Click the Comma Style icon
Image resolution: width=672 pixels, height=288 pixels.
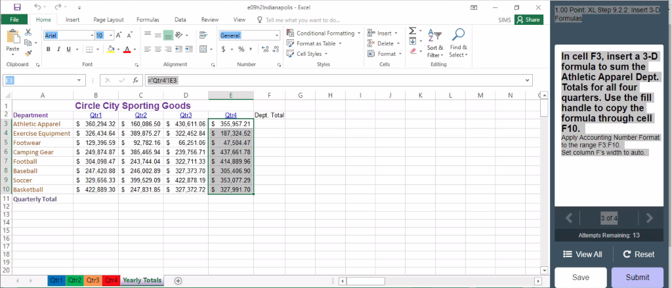[250, 49]
